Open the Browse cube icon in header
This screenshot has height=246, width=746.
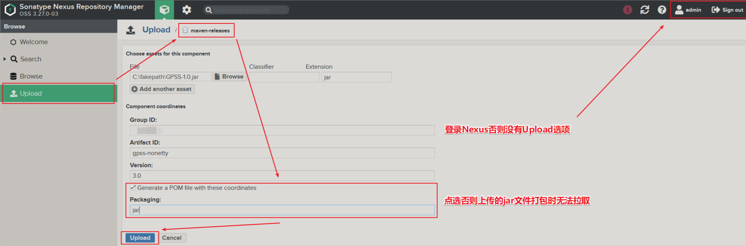tap(164, 10)
